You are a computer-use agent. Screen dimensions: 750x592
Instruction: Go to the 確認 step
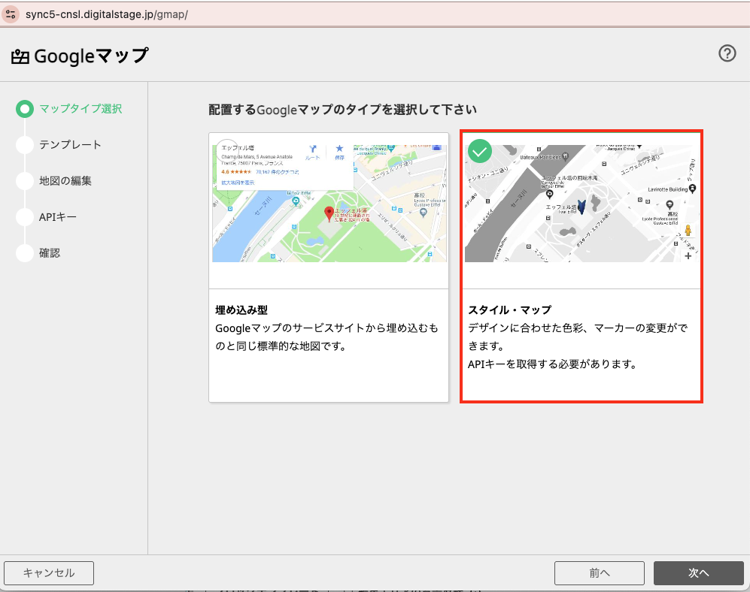pos(49,252)
